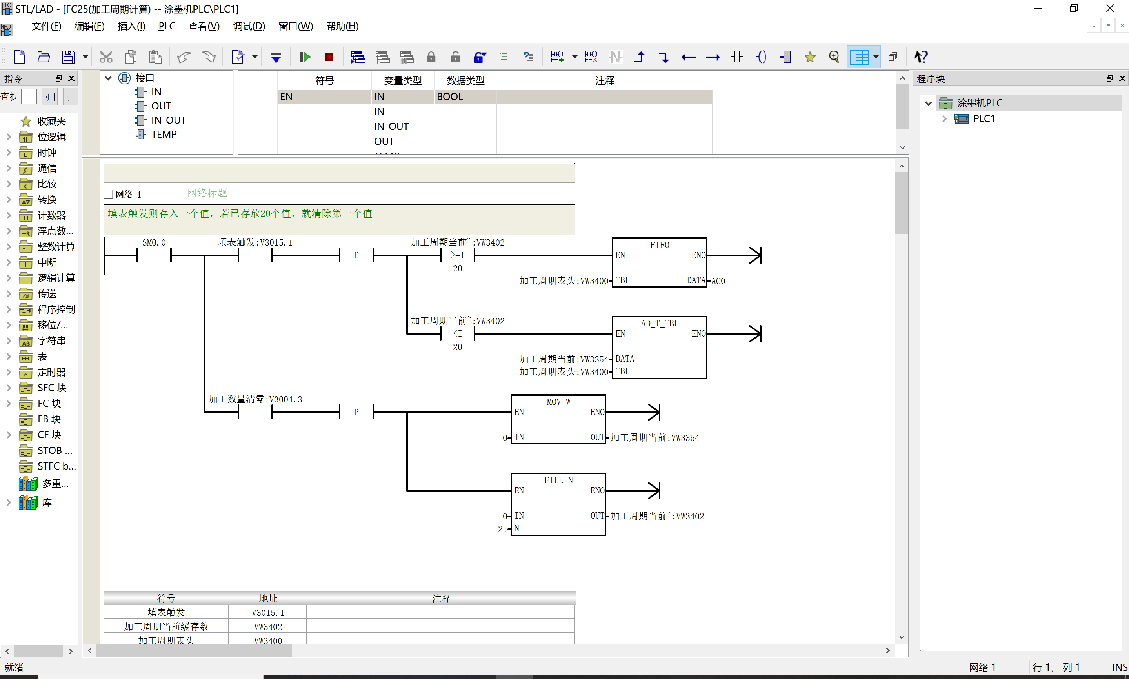This screenshot has width=1129, height=679.
Task: Select the 收藏夹 favorites item
Action: [x=52, y=121]
